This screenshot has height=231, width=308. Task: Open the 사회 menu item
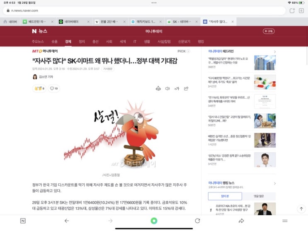109,41
